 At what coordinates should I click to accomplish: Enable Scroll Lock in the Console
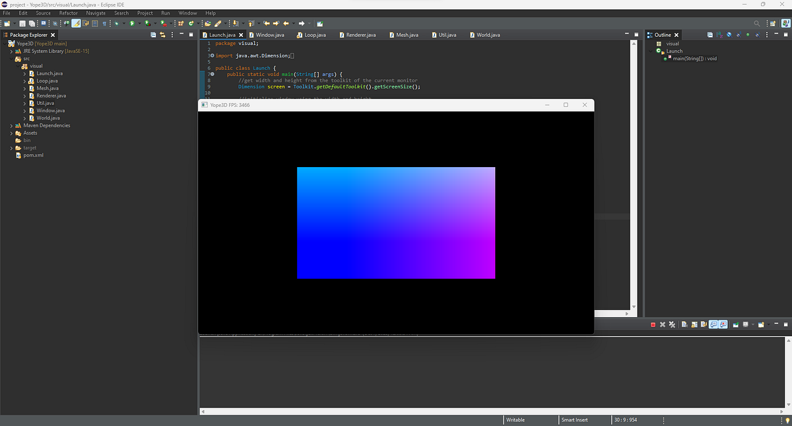[x=694, y=324]
